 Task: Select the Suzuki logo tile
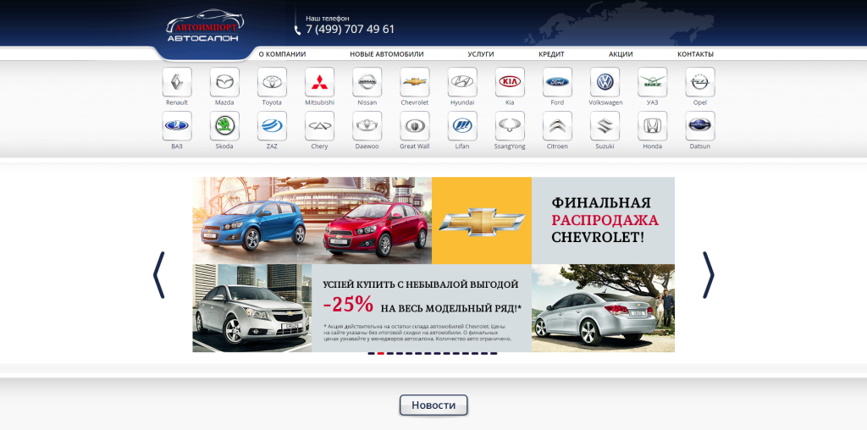point(605,126)
